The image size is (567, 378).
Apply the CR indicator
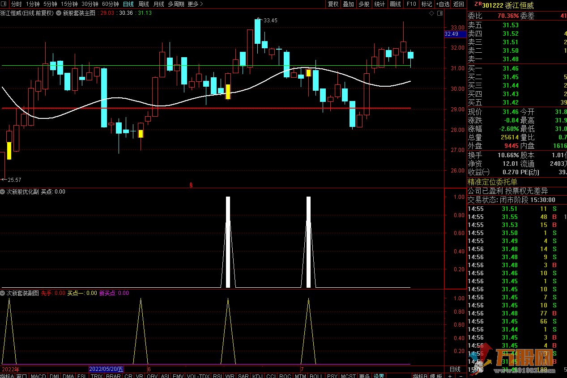coord(128,376)
